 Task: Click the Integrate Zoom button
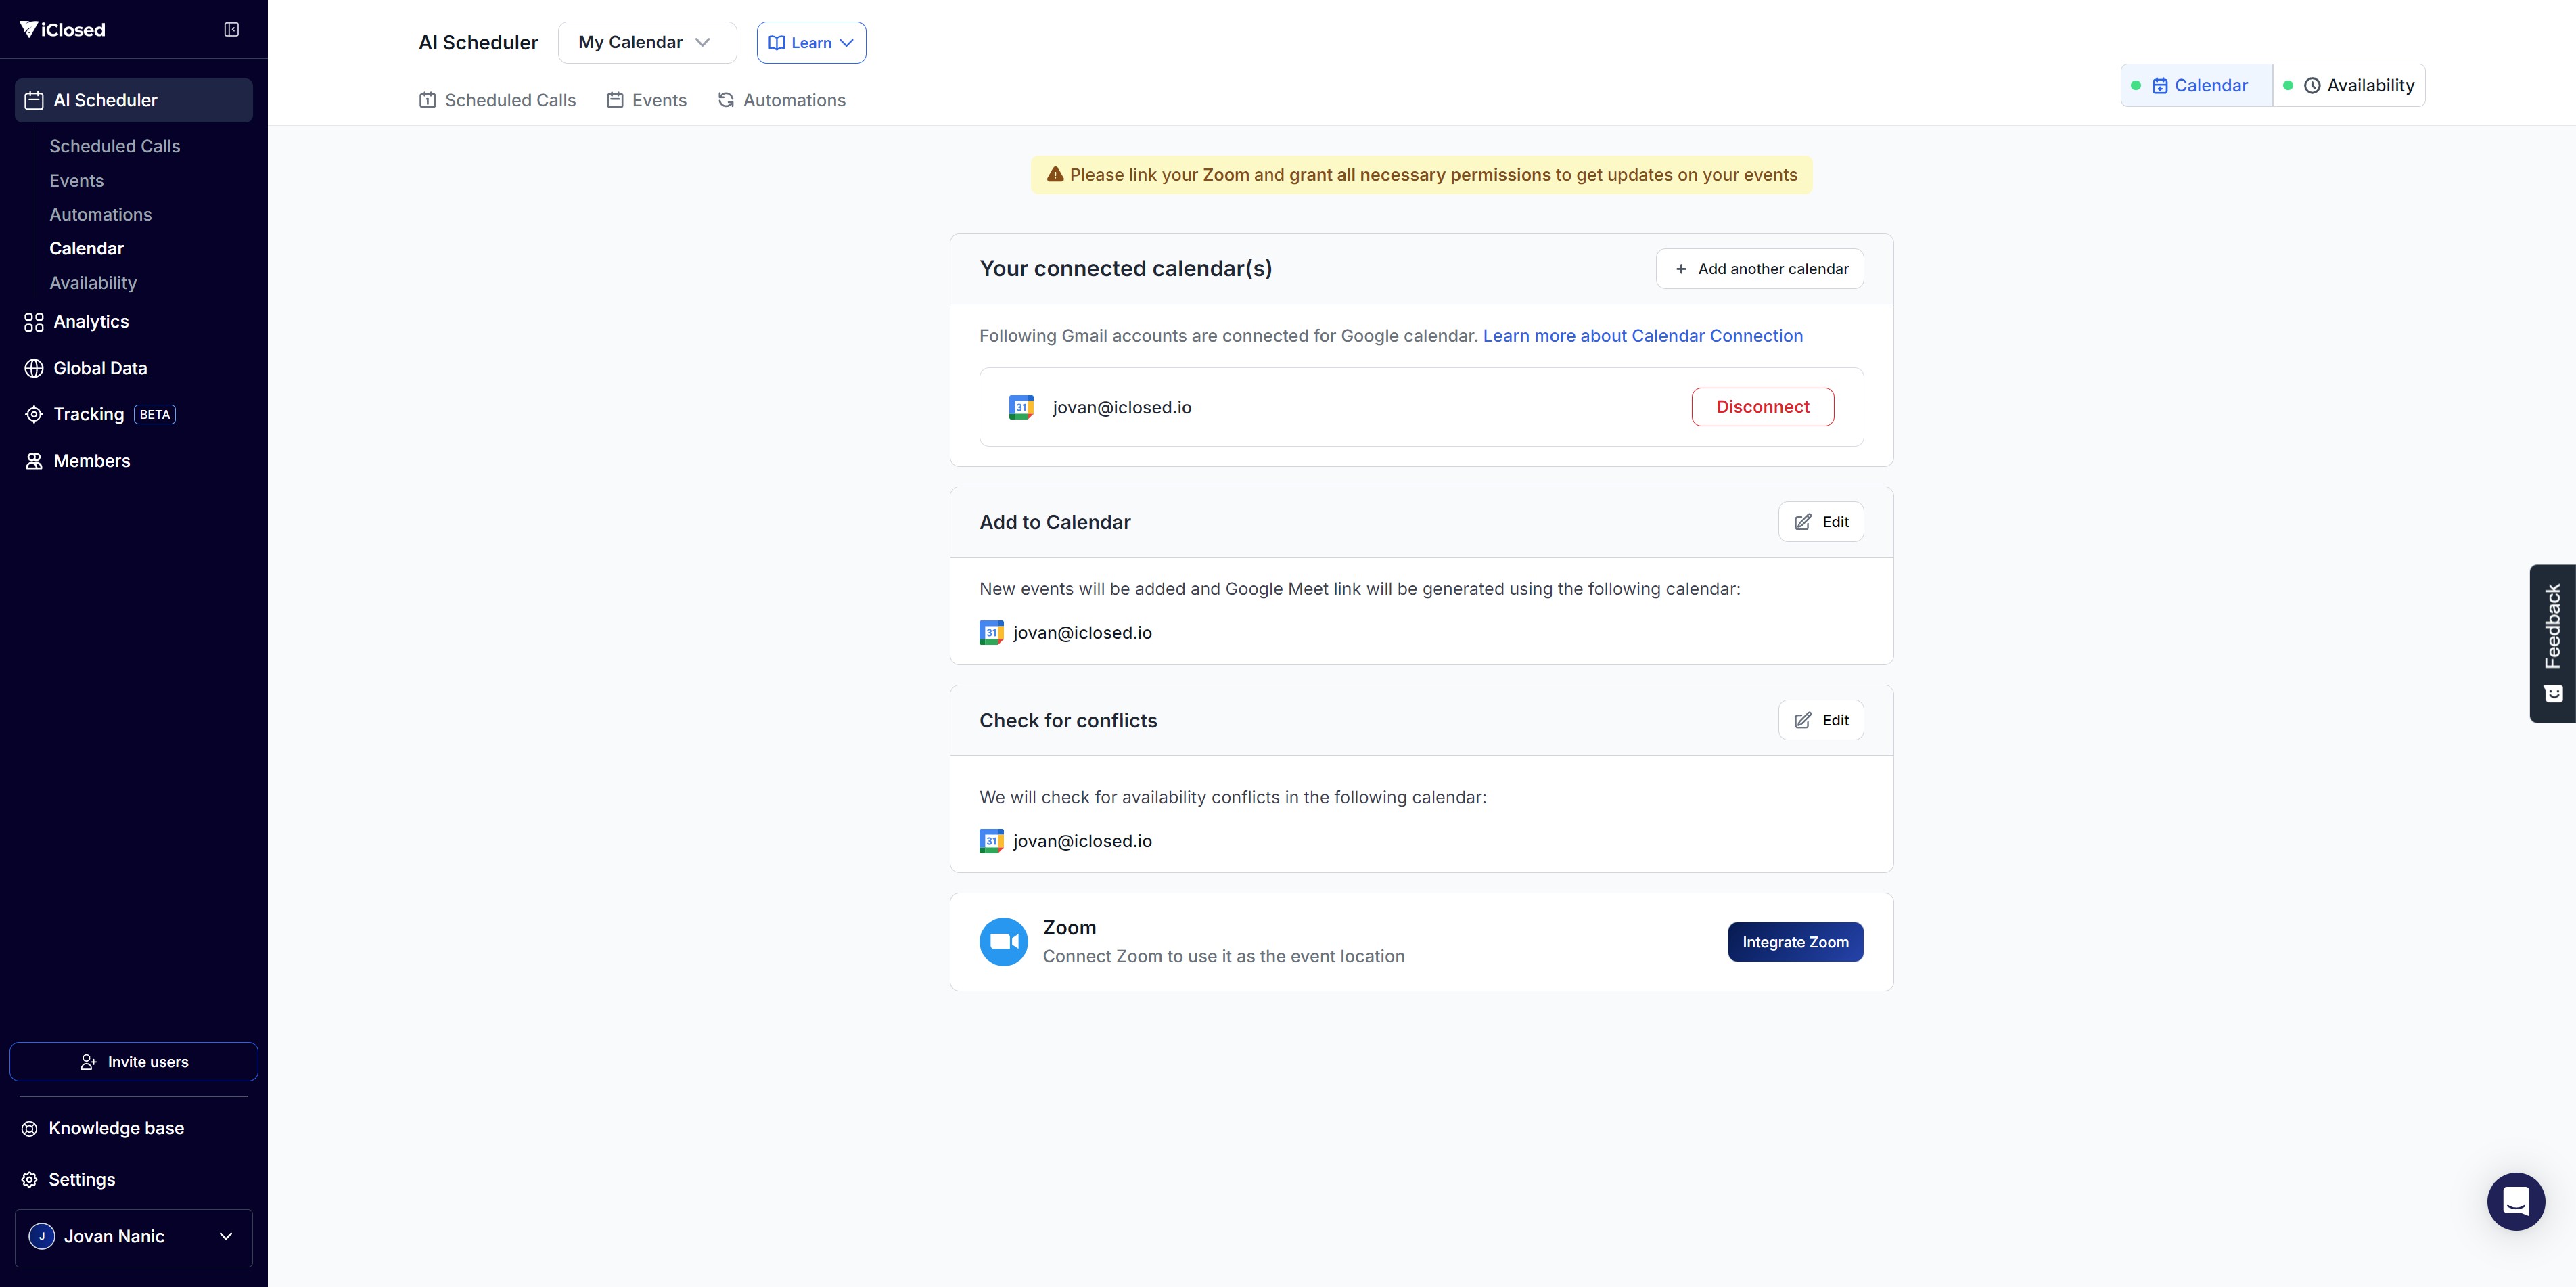pyautogui.click(x=1794, y=942)
